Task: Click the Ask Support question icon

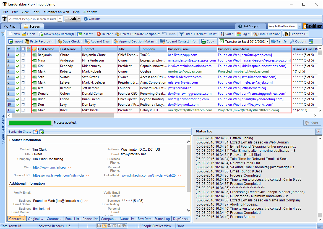Action: click(240, 26)
